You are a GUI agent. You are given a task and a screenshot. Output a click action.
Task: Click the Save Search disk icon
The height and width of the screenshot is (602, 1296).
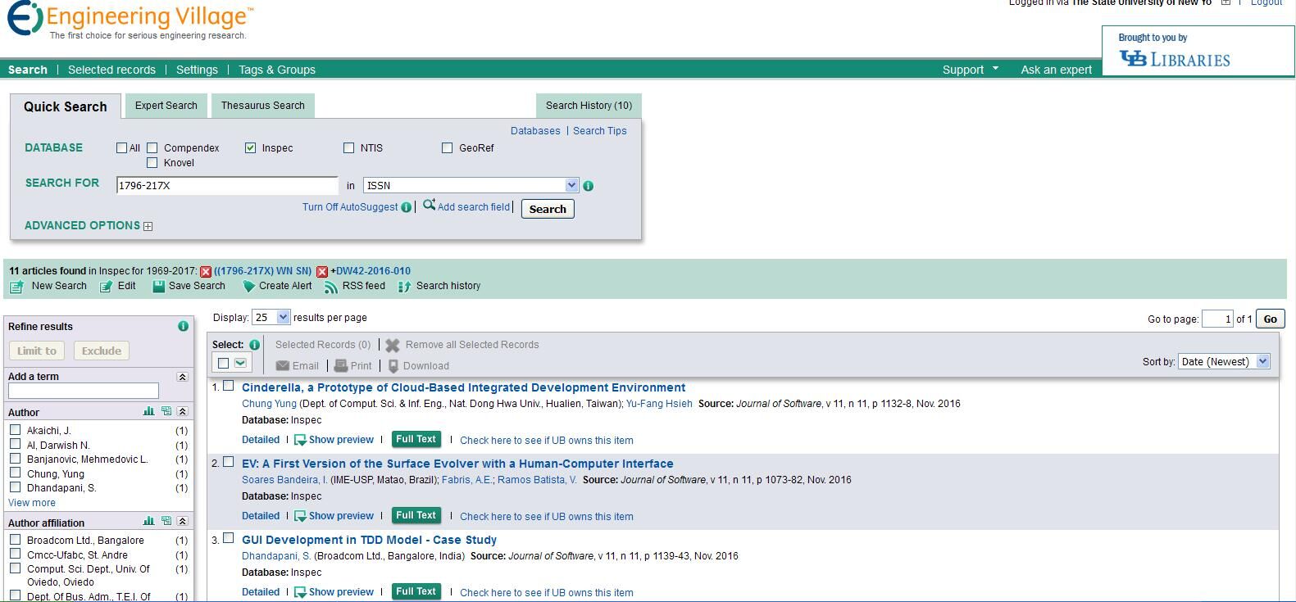coord(158,287)
